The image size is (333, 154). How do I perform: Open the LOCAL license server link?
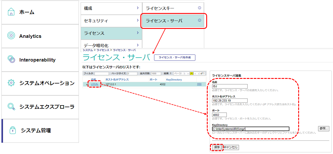tap(94, 84)
